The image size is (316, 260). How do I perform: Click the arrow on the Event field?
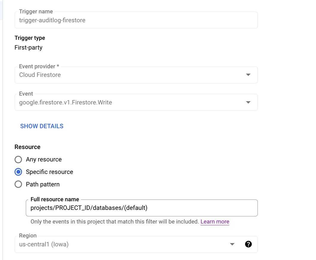tap(248, 102)
